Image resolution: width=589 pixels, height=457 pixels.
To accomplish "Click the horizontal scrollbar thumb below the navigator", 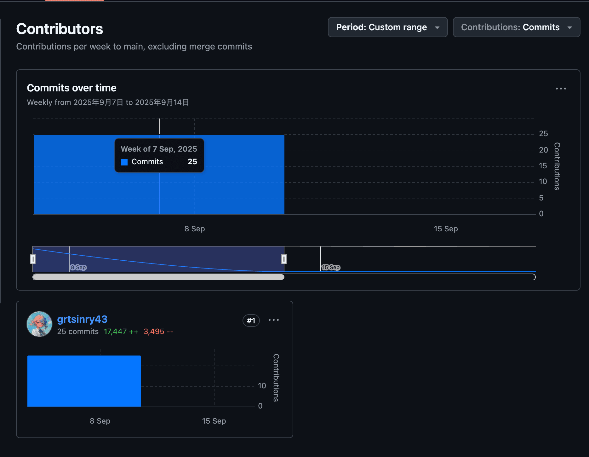I will pos(158,277).
